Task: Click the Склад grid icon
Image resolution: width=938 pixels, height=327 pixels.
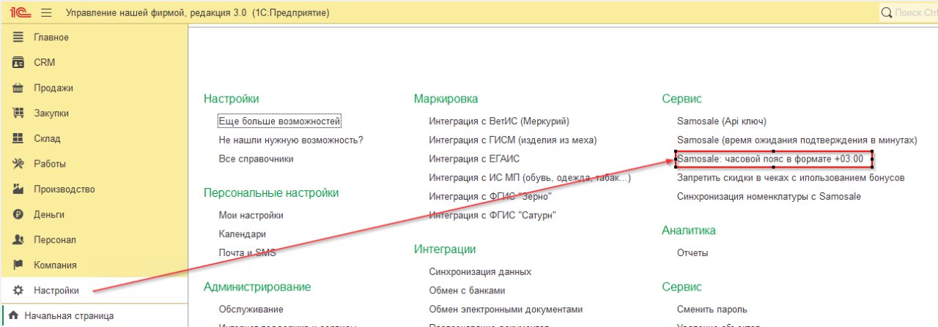Action: (x=18, y=138)
